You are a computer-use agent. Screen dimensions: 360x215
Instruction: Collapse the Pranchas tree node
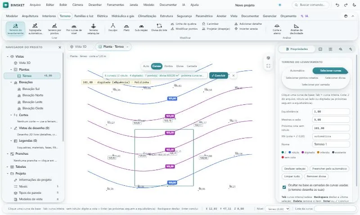click(x=8, y=154)
